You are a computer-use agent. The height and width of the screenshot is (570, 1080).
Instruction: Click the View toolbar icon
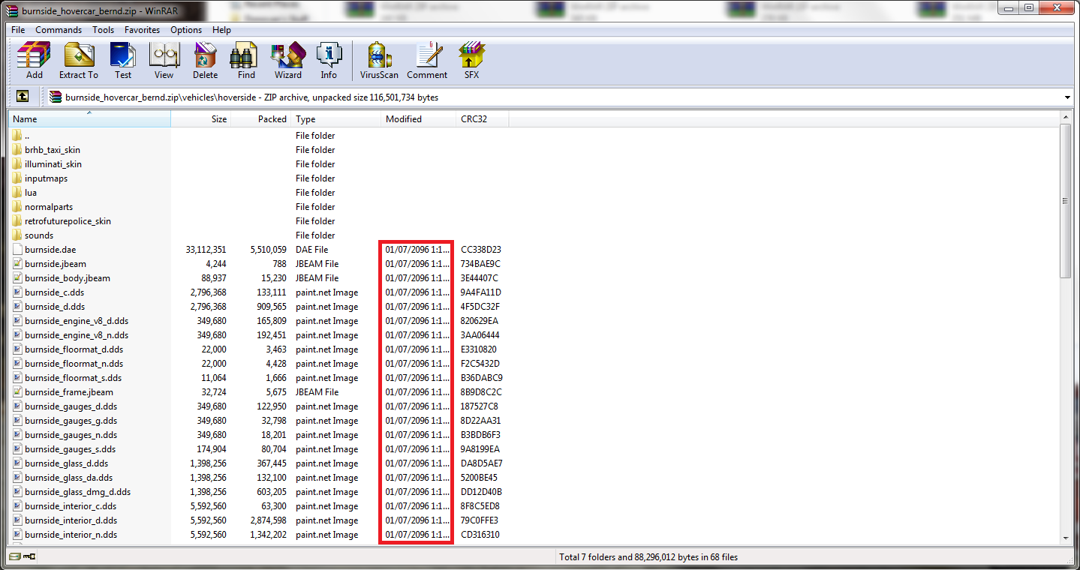(164, 60)
